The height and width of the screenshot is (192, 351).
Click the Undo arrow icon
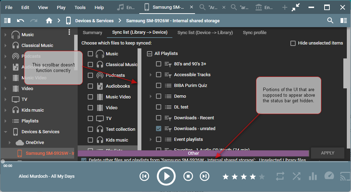coord(21,21)
